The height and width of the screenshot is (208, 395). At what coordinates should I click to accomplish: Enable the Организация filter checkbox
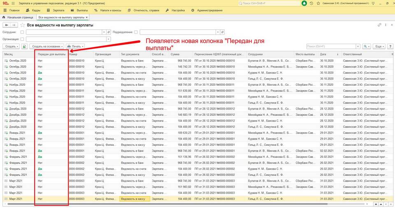pyautogui.click(x=22, y=39)
